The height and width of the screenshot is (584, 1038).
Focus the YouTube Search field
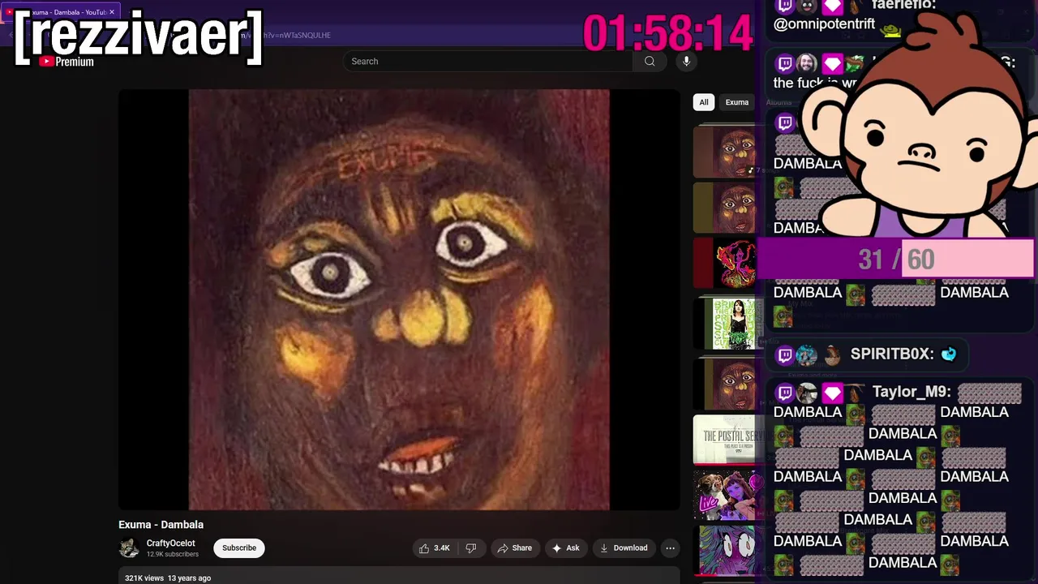[489, 61]
